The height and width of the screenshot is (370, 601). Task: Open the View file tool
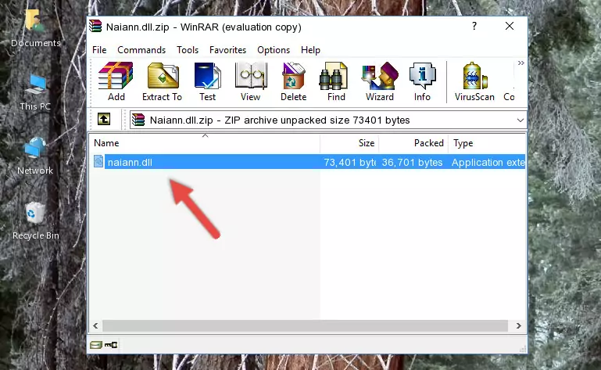pos(251,82)
